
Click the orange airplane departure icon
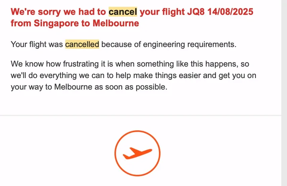click(138, 153)
